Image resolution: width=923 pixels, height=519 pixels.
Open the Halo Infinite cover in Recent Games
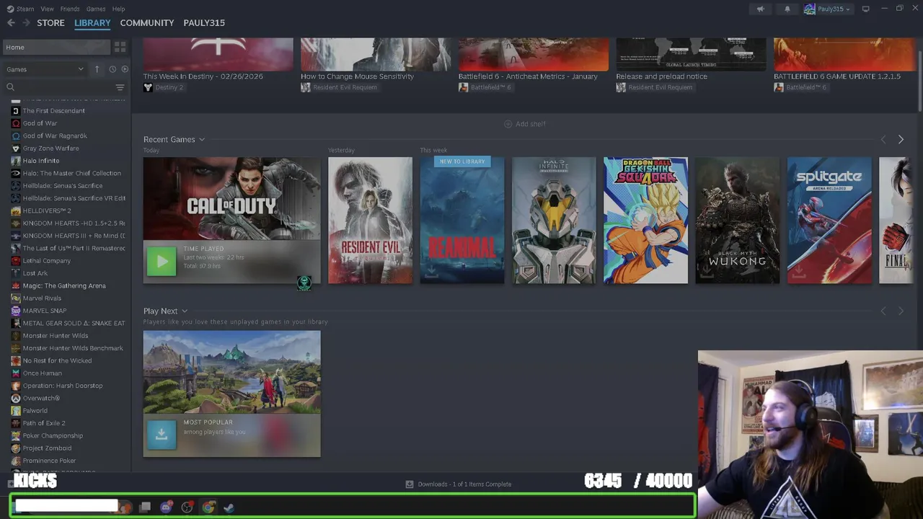[x=554, y=221]
